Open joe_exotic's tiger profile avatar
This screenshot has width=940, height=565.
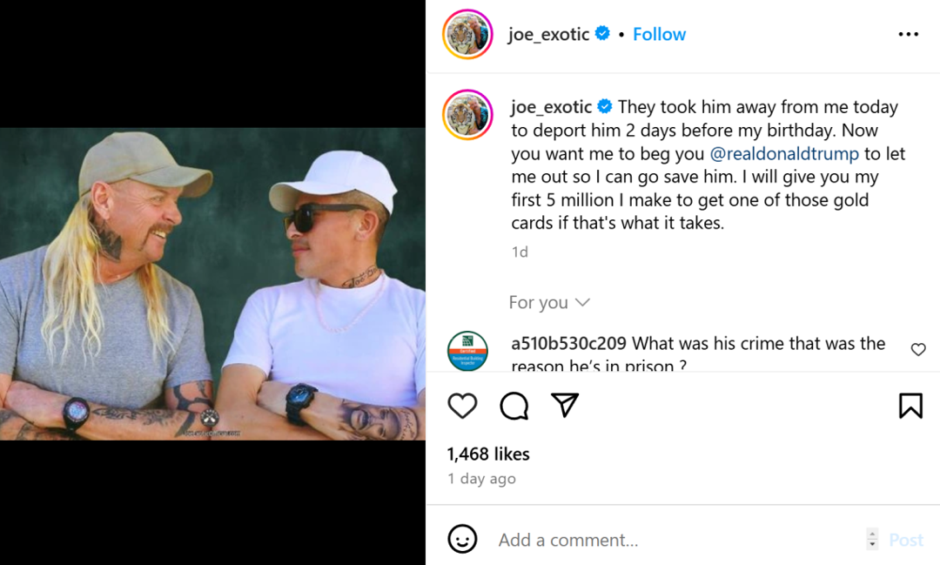click(467, 35)
